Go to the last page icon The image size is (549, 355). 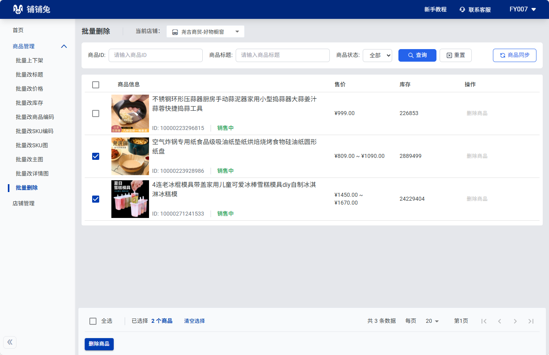pos(531,321)
